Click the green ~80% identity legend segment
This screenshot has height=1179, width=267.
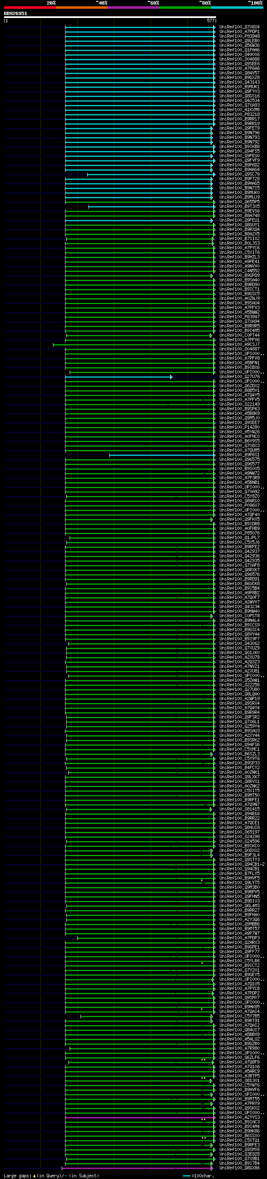click(185, 8)
